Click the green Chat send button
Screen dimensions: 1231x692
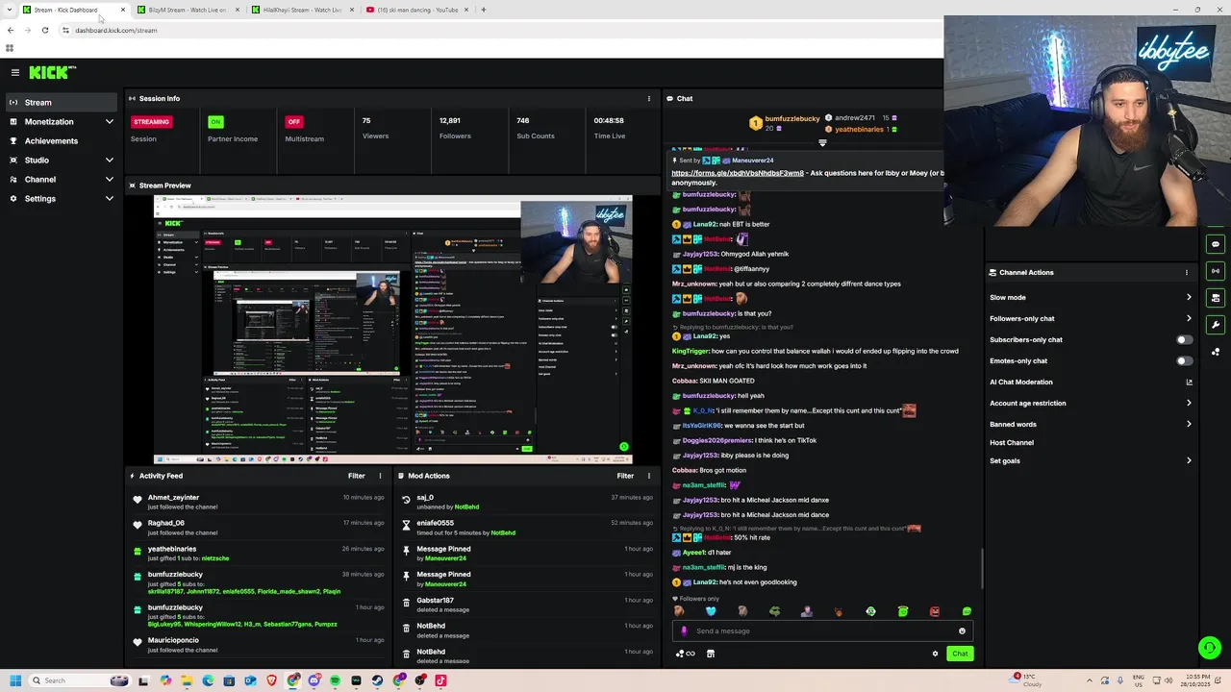pyautogui.click(x=960, y=654)
